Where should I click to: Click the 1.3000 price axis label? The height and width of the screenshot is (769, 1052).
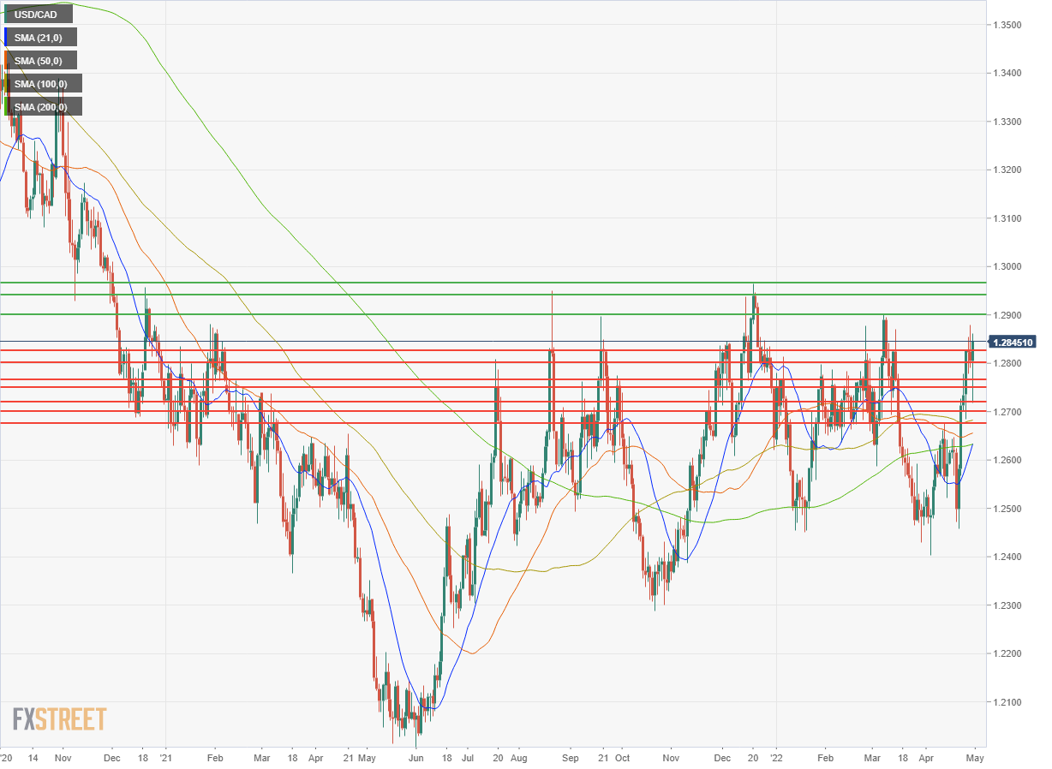pos(1013,267)
